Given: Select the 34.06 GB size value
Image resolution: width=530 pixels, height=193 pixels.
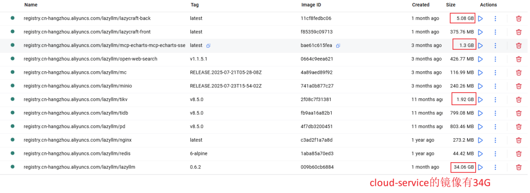Looking at the screenshot, I should click(464, 167).
